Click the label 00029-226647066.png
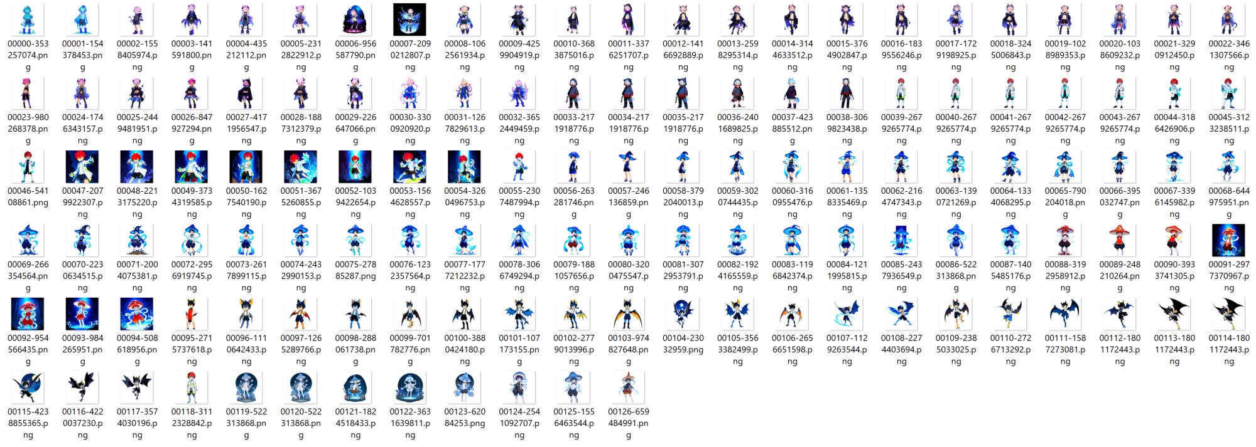Screen dimensions: 1256x447 [x=355, y=129]
